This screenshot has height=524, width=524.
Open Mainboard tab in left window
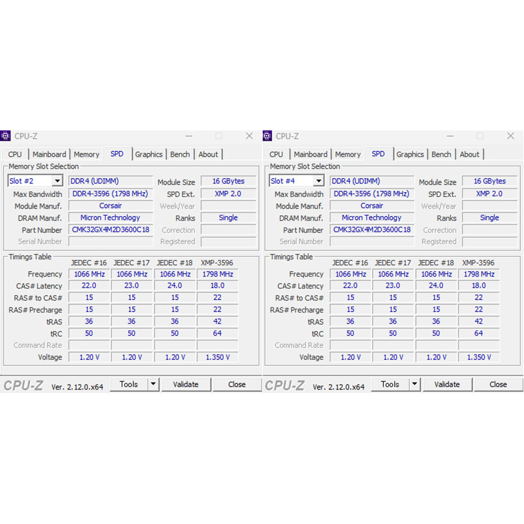click(49, 154)
